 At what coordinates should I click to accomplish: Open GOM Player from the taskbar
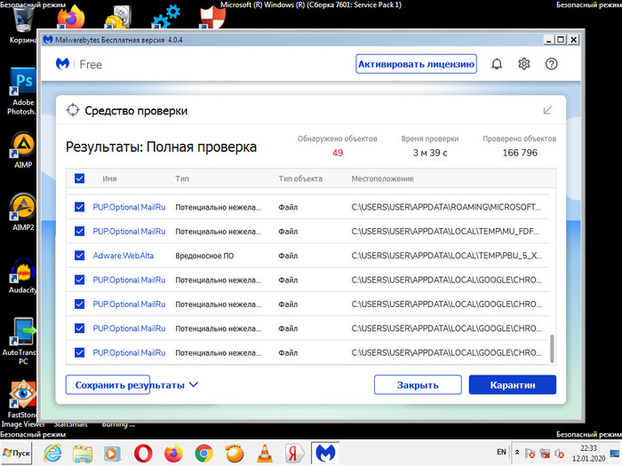click(x=235, y=453)
